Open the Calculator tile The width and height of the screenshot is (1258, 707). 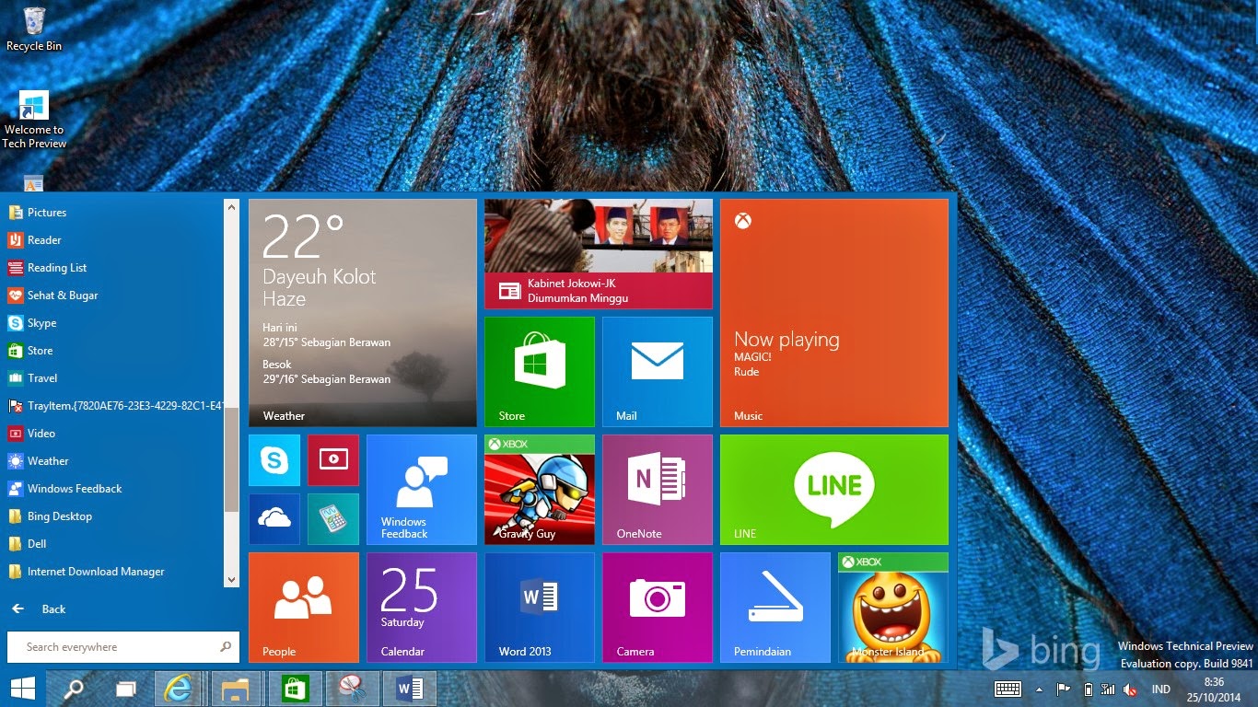(x=332, y=519)
